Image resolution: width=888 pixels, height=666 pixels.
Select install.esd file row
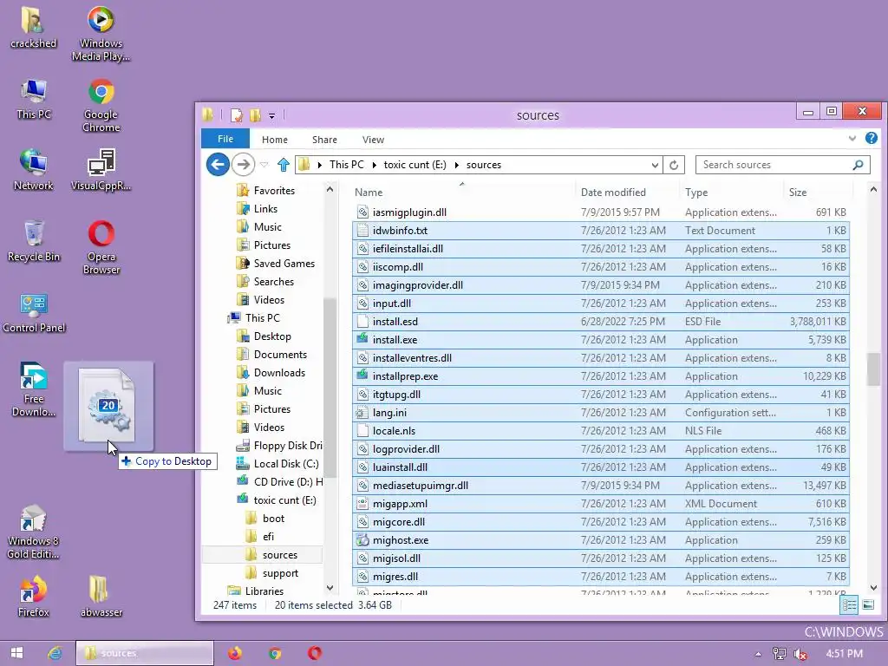tap(600, 322)
